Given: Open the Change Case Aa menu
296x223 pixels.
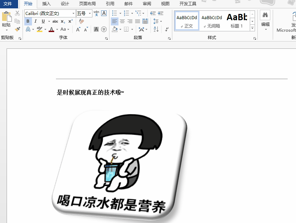Looking at the screenshot, I should tap(65, 29).
